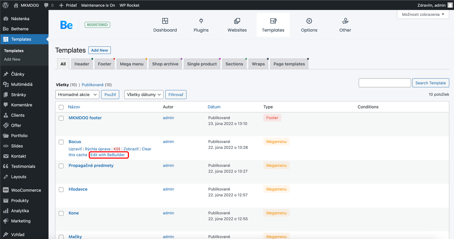Open the MKMDOG site home icon
Image resolution: width=454 pixels, height=239 pixels.
[16, 5]
